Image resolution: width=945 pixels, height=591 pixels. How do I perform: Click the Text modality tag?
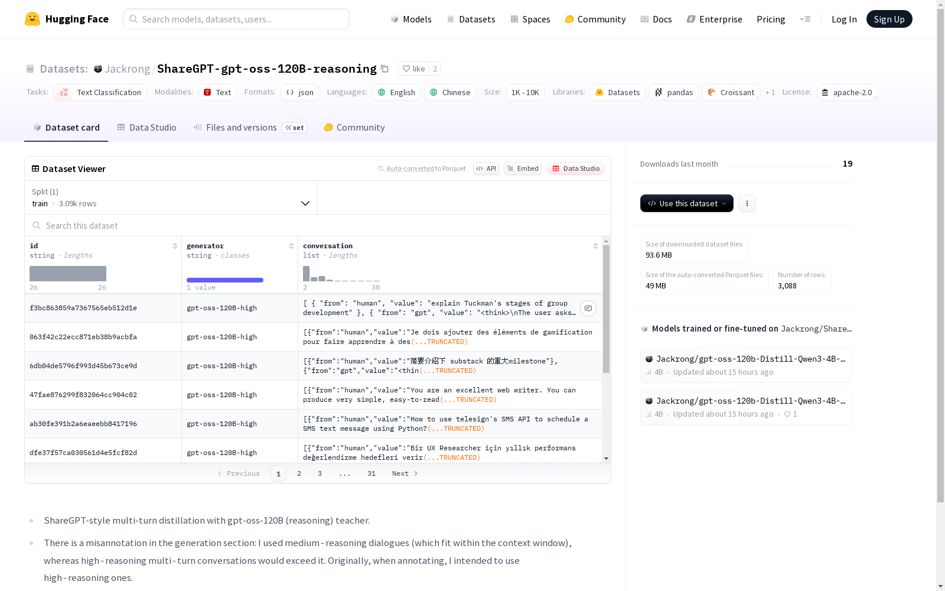[217, 92]
